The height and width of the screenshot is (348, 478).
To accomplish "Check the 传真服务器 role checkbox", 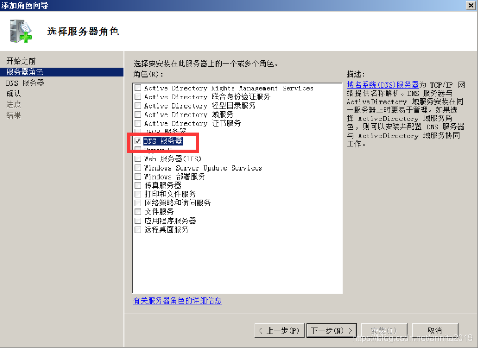I will [138, 185].
